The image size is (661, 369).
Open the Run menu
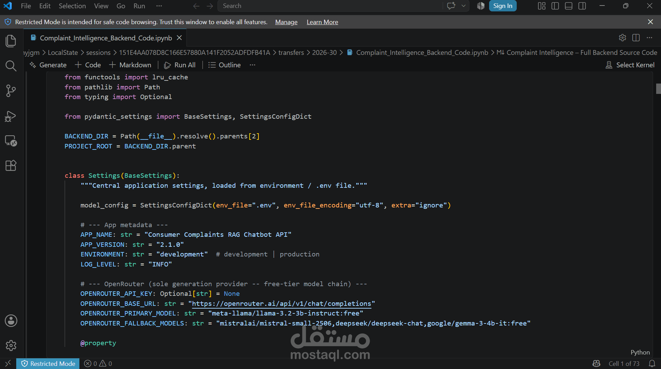point(139,6)
